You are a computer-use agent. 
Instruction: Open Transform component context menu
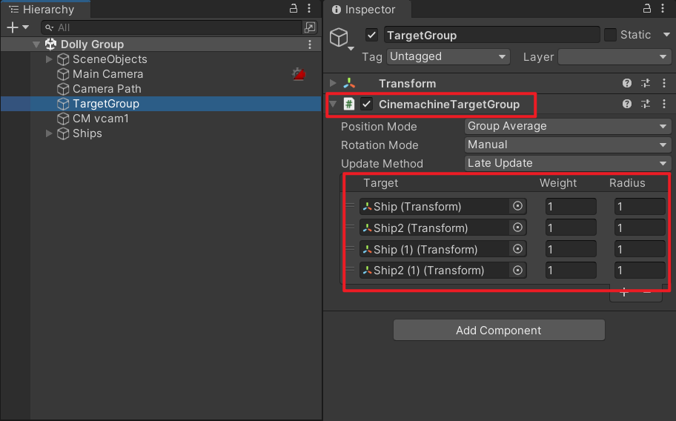664,83
